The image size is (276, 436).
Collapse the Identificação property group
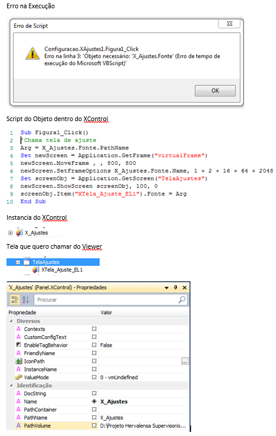pyautogui.click(x=11, y=385)
